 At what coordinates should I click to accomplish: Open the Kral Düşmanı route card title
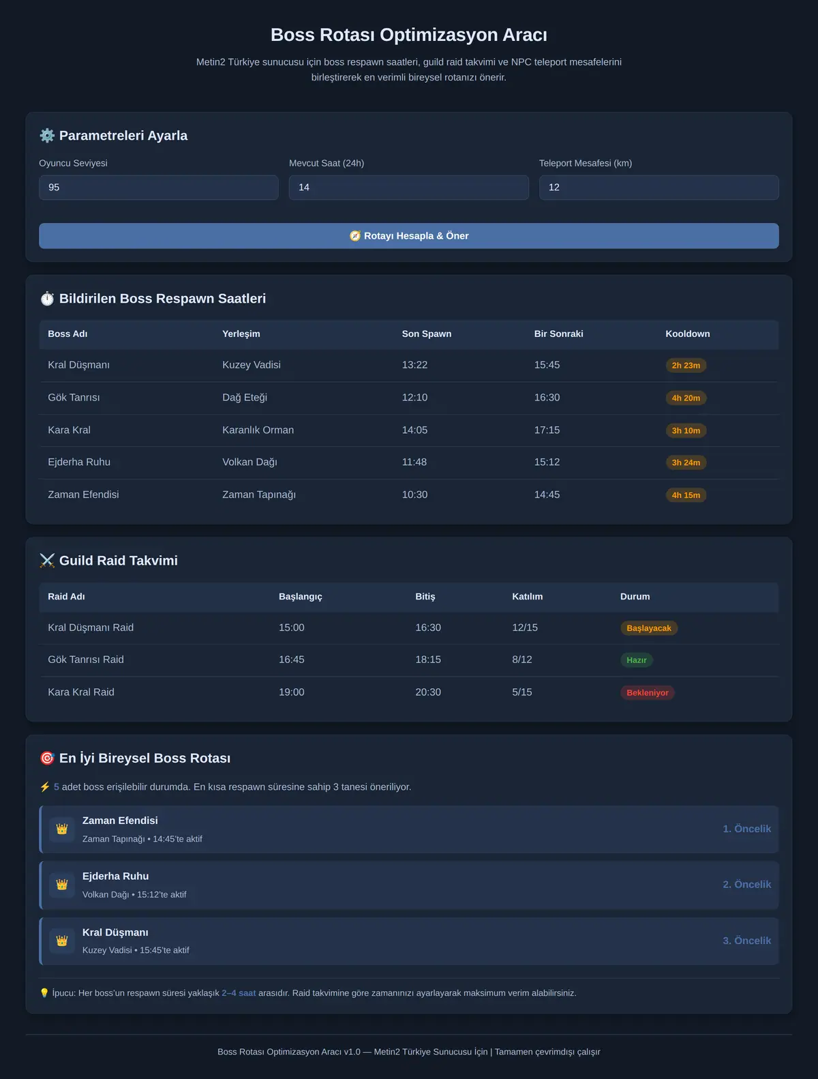(x=115, y=932)
